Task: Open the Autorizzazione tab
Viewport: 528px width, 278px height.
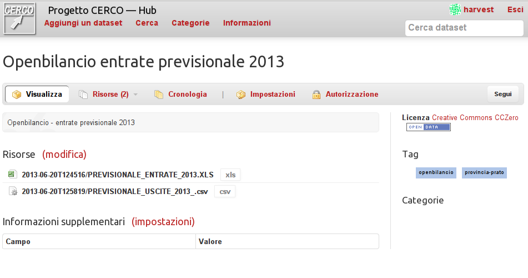Action: [352, 94]
